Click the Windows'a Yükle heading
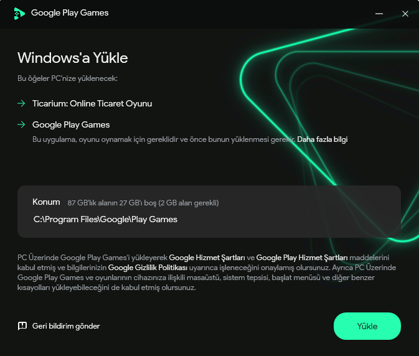 tap(73, 58)
